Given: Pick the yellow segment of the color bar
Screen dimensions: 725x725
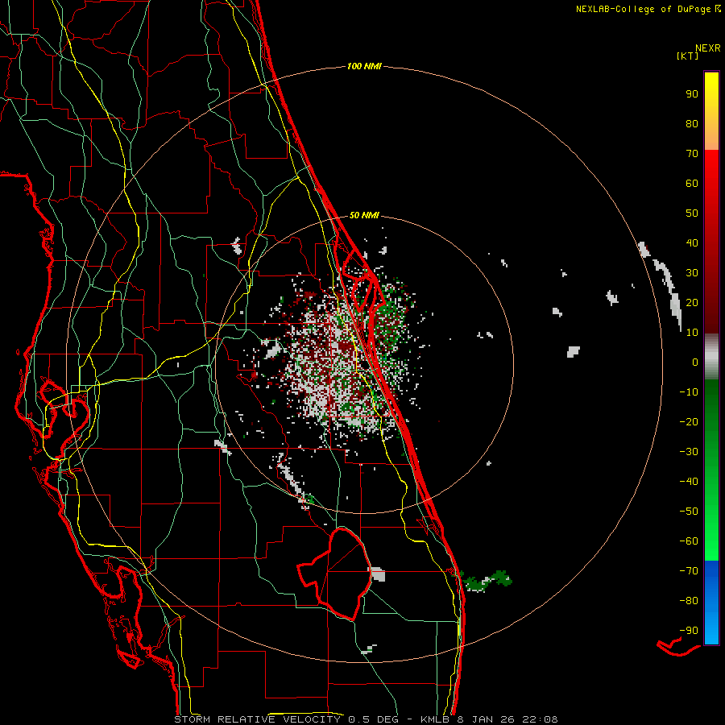Looking at the screenshot, I should (x=711, y=111).
